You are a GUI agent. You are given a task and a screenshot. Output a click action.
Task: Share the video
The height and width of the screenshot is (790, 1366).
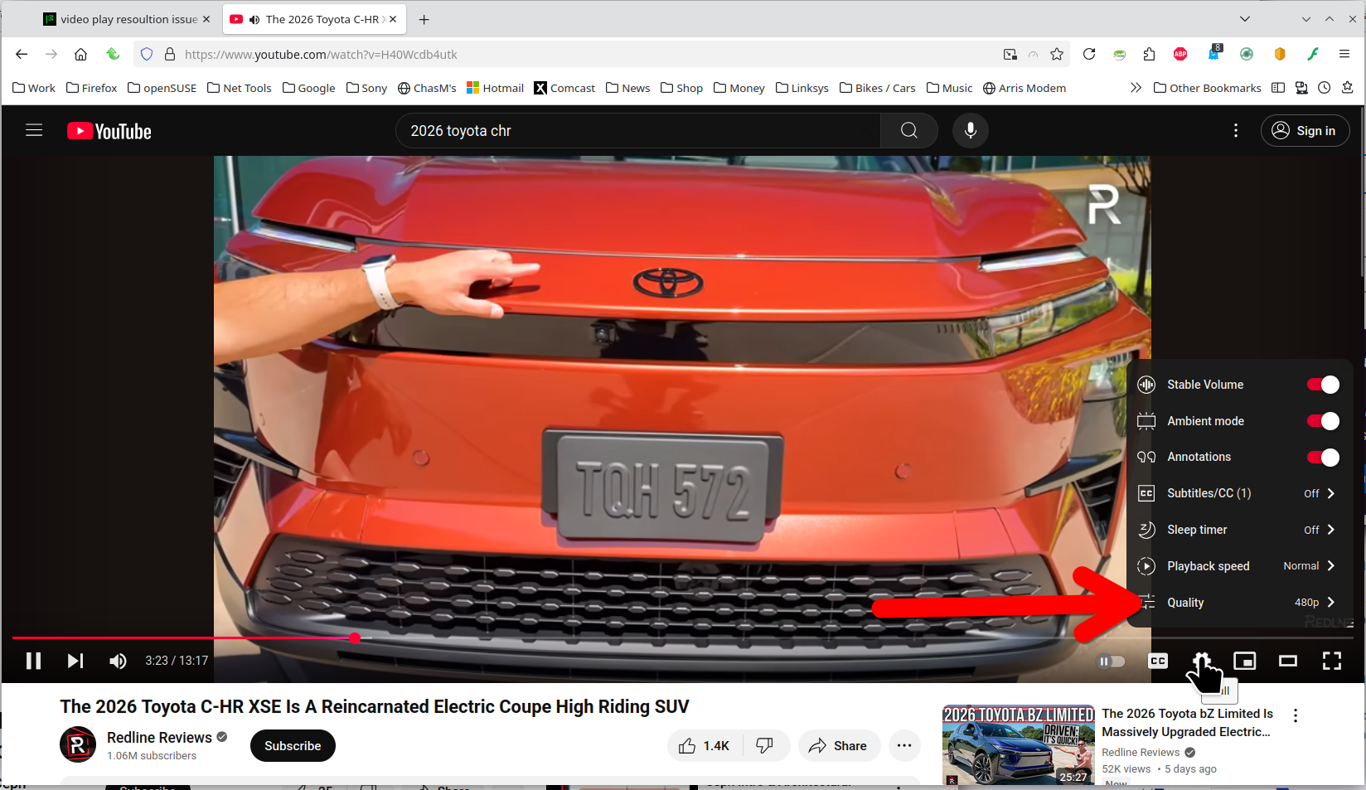(838, 746)
